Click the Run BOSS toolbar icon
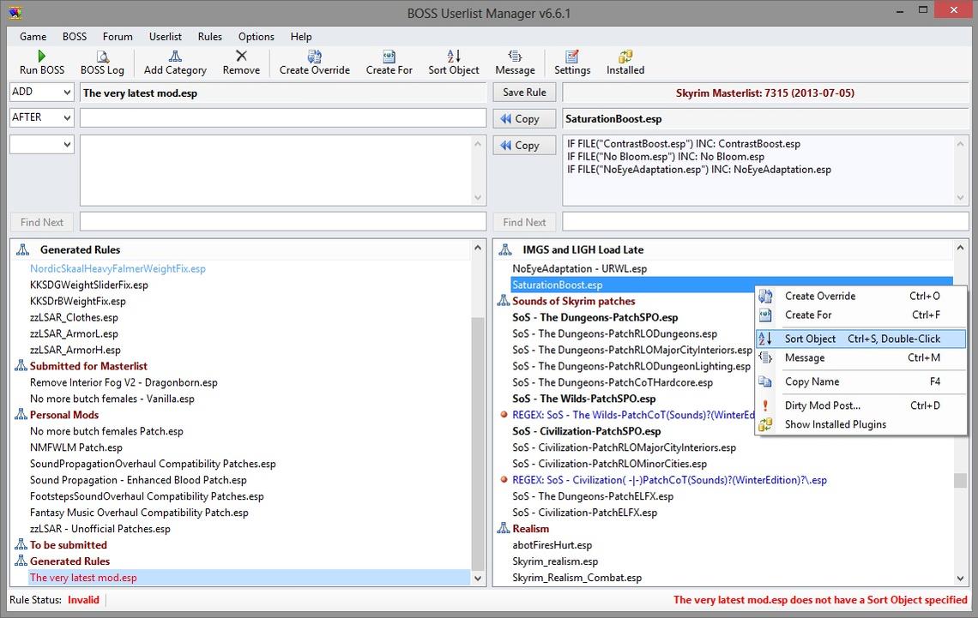 point(41,57)
